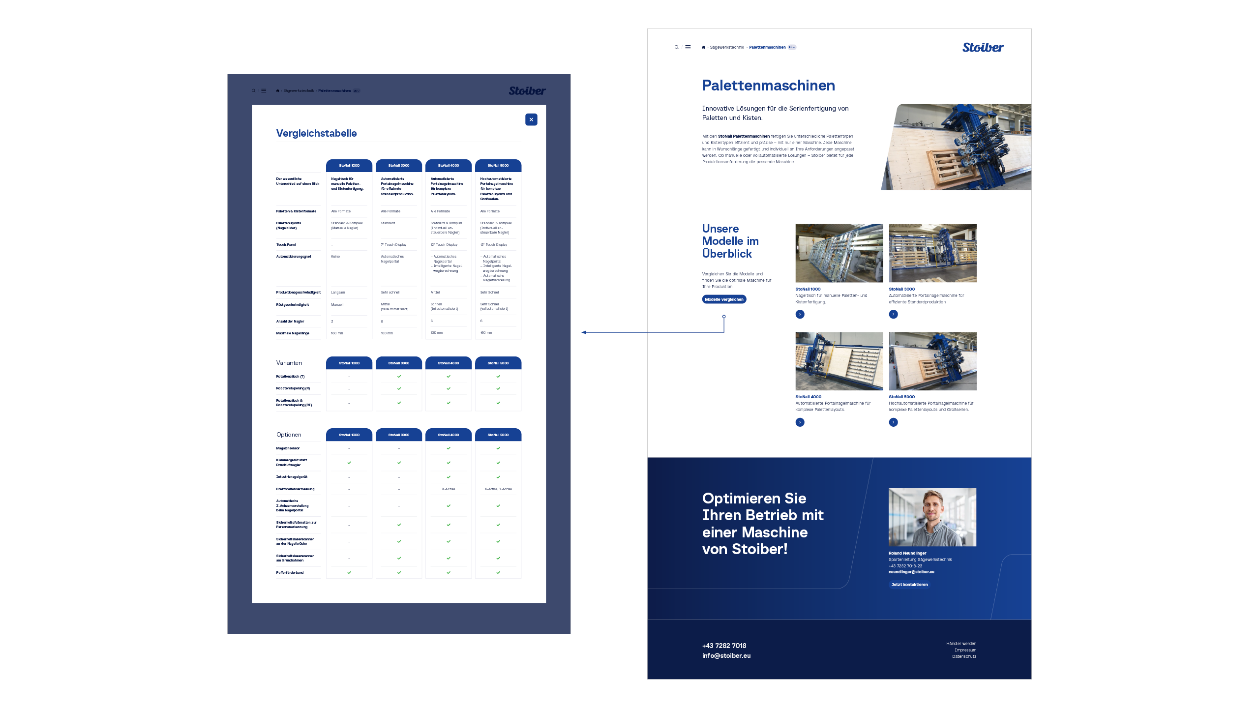The image size is (1259, 708).
Task: Open the StoNail 5000 arrow button
Action: [x=894, y=422]
